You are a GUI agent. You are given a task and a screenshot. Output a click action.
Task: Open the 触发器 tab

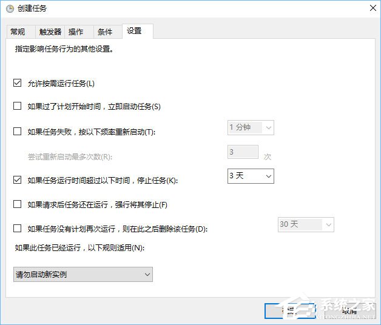[x=50, y=32]
